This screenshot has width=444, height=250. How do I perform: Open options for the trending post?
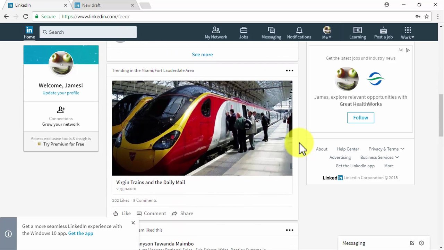pyautogui.click(x=289, y=70)
